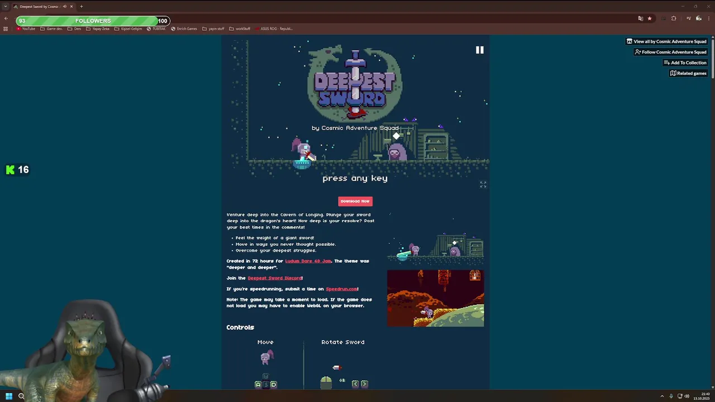Image resolution: width=715 pixels, height=402 pixels.
Task: Go back to the previous page
Action: (6, 18)
